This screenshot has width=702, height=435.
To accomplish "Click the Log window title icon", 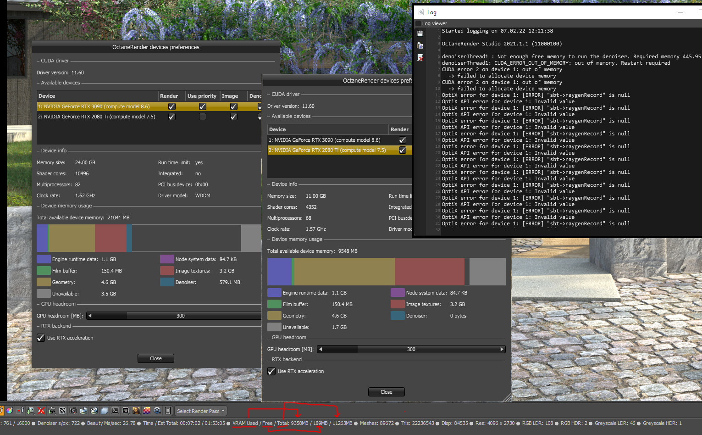I will [x=421, y=12].
